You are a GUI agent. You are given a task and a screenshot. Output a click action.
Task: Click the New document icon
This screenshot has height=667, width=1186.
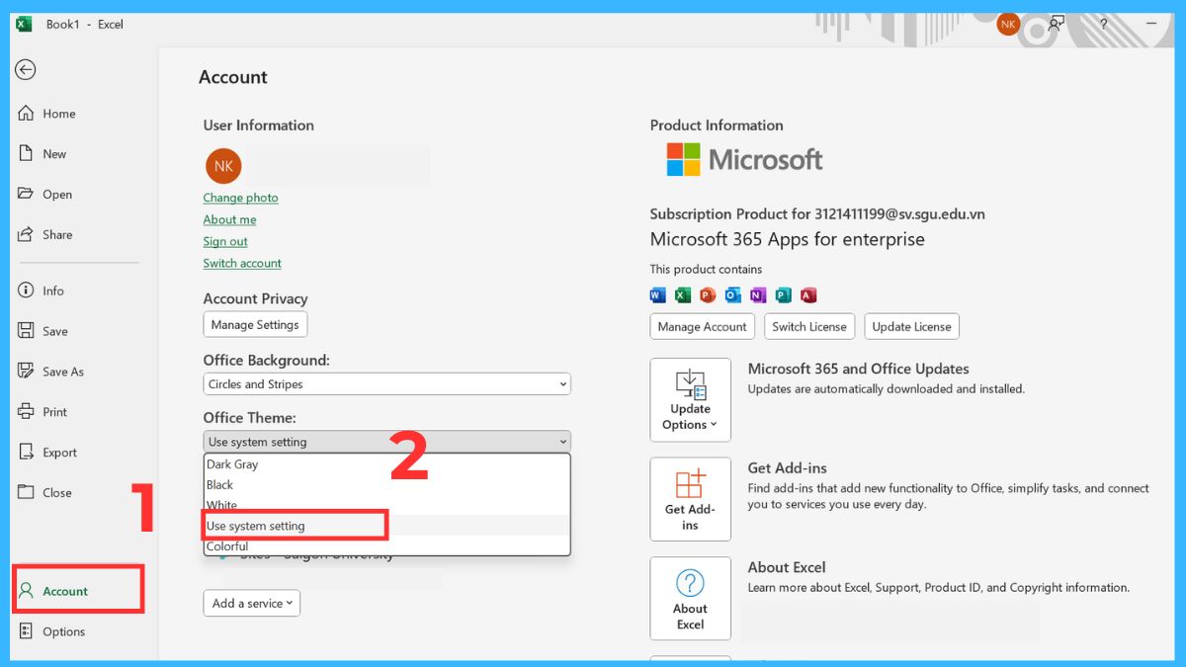point(27,153)
